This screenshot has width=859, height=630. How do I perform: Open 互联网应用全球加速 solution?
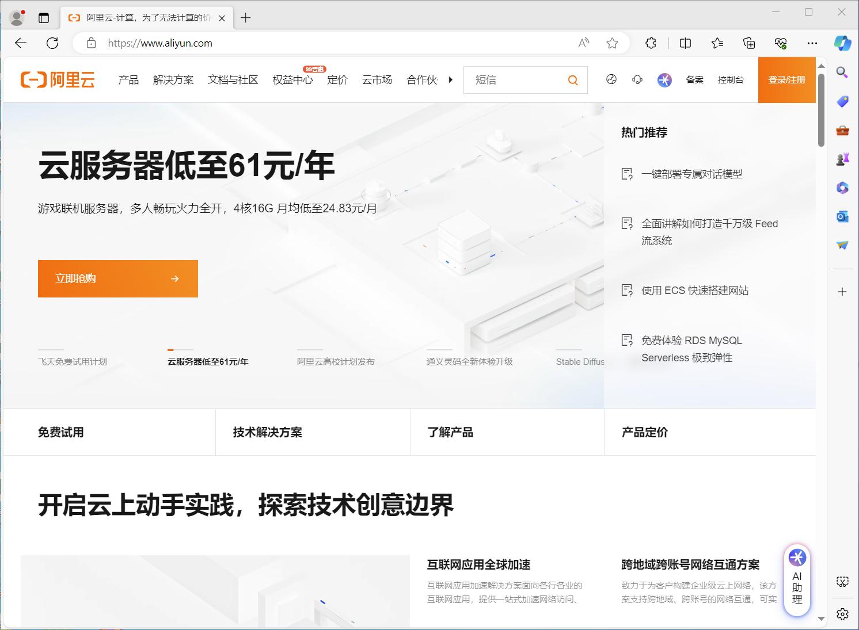[x=478, y=564]
